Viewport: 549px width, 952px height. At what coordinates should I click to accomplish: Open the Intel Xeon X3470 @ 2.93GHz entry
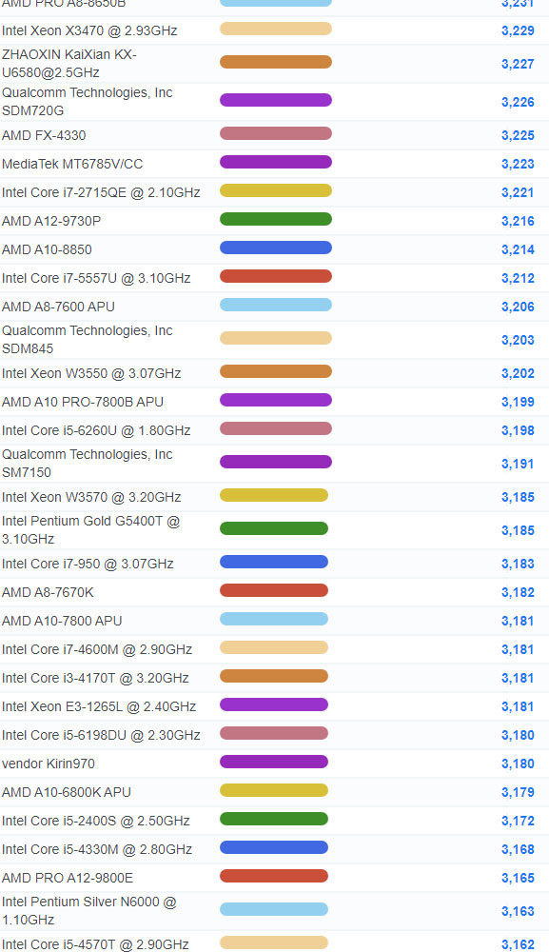89,30
